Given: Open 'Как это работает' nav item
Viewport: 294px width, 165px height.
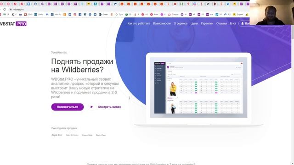Looking at the screenshot, I should coord(139,23).
